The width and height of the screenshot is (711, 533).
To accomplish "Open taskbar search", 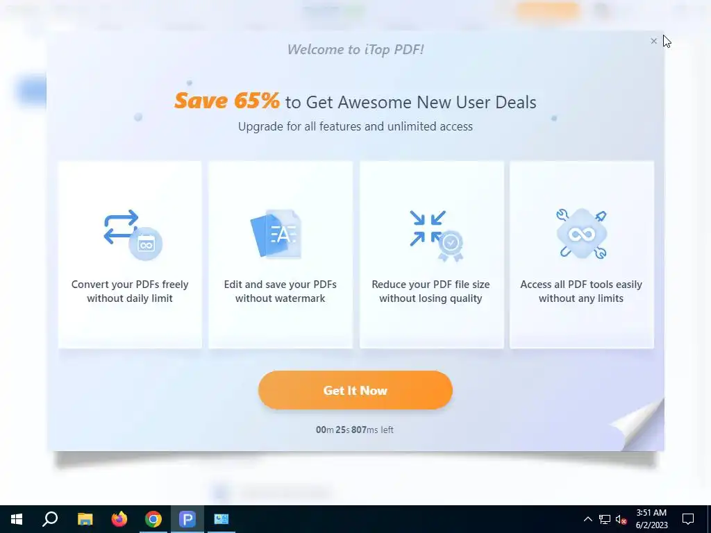I will pos(50,519).
